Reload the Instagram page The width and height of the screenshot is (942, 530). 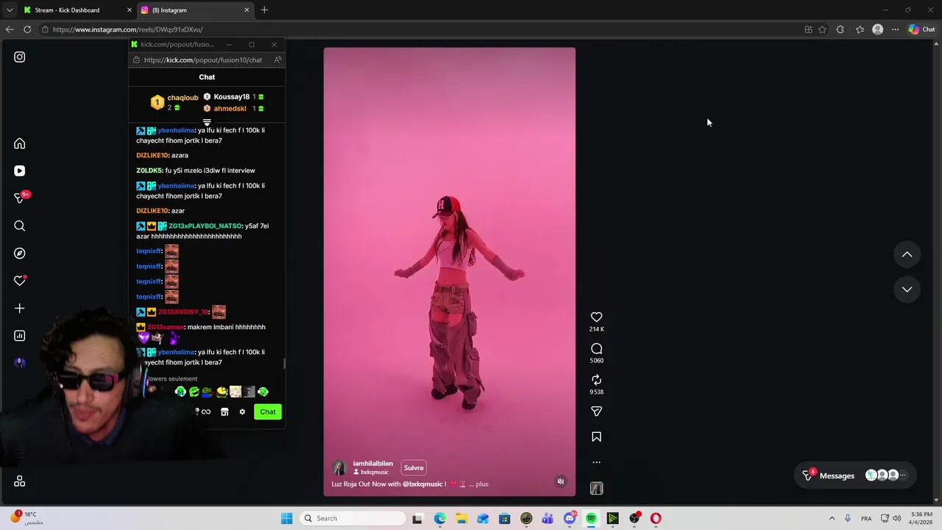[27, 29]
